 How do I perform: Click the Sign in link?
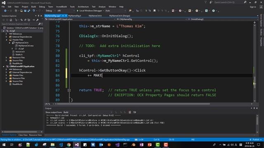[253, 7]
